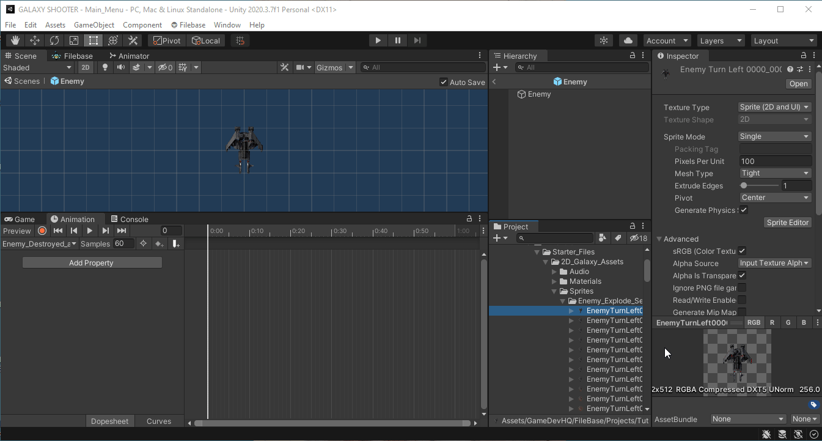Viewport: 822px width, 441px height.
Task: Start Play mode with the Play button
Action: tap(378, 40)
